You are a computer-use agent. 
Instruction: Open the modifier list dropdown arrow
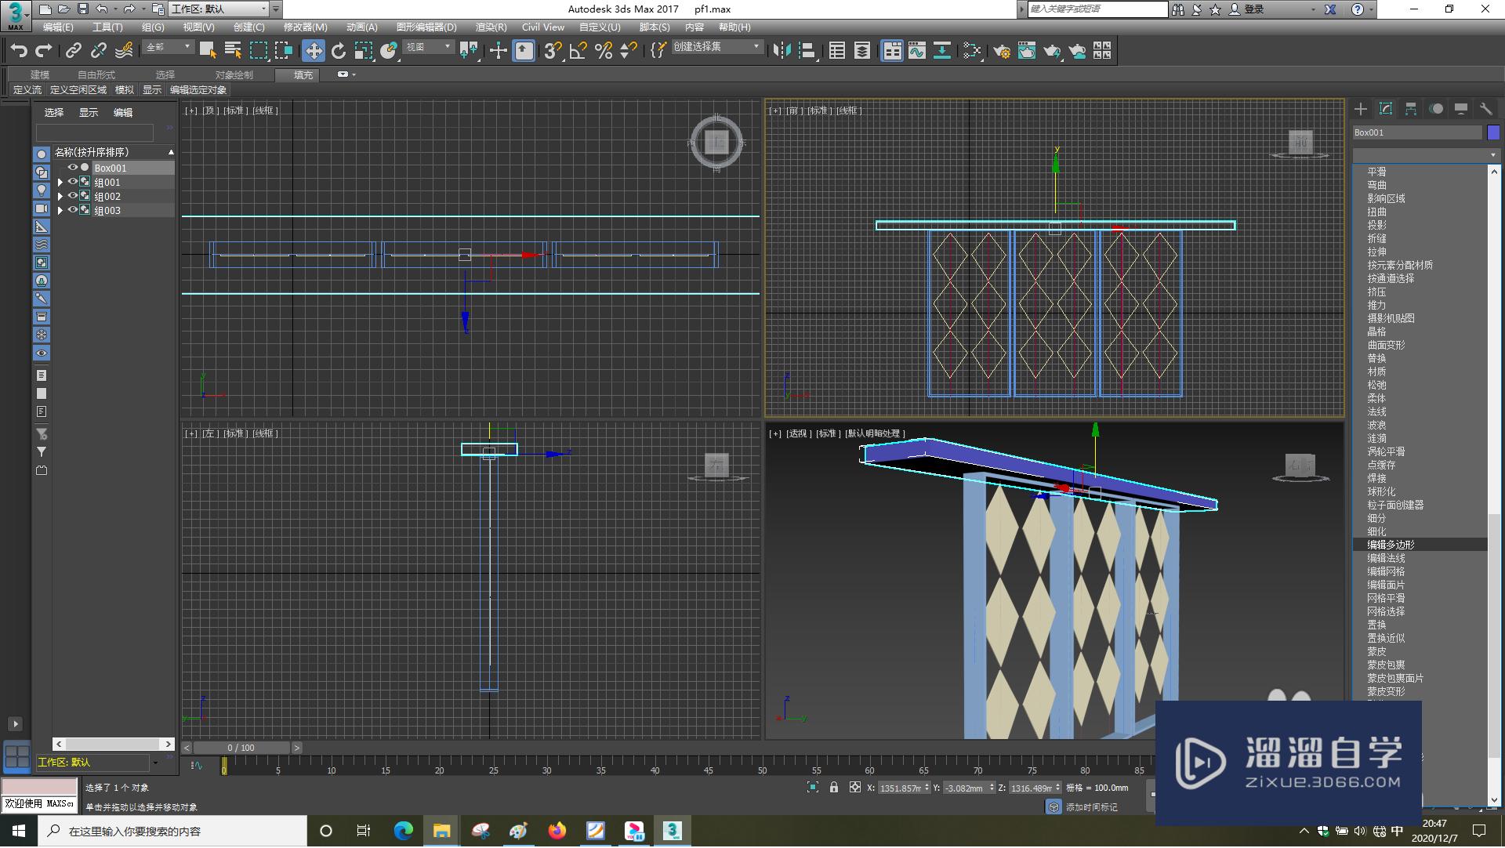(x=1492, y=155)
